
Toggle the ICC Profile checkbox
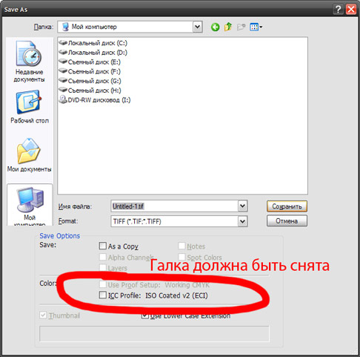[x=102, y=295]
